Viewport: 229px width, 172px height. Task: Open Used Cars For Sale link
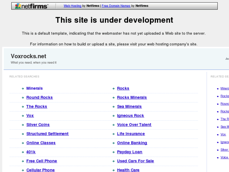(135, 161)
